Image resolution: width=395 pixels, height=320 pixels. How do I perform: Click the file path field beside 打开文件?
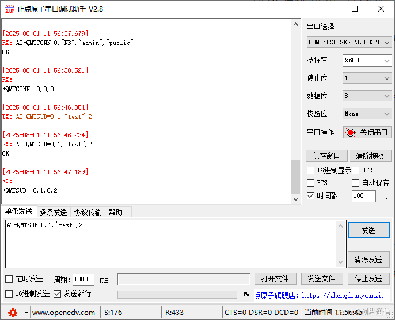point(184,280)
